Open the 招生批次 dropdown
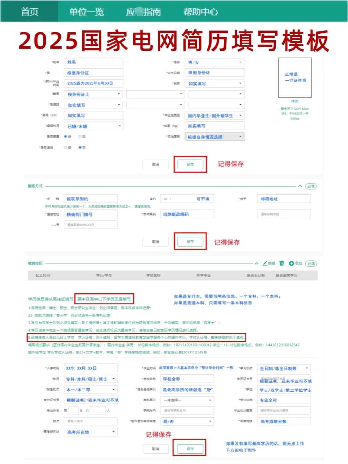The height and width of the screenshot is (464, 348). 91,390
